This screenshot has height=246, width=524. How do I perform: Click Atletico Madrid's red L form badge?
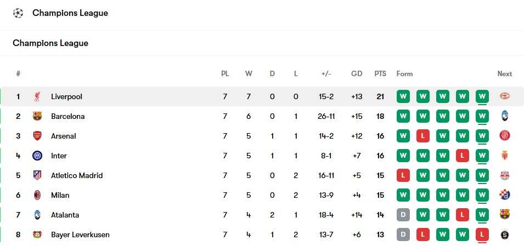403,175
